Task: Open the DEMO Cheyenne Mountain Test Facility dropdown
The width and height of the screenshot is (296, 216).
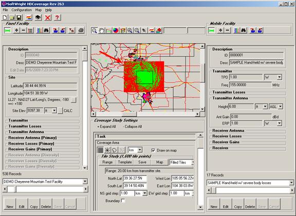Action: click(x=85, y=182)
